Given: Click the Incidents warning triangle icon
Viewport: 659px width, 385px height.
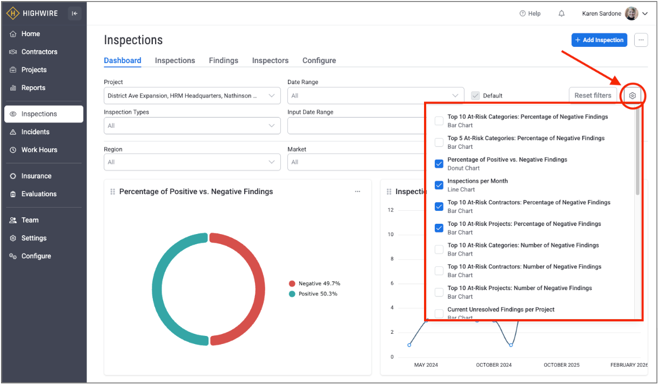Looking at the screenshot, I should pos(13,132).
